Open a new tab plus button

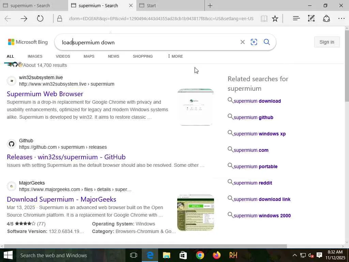[x=210, y=5]
